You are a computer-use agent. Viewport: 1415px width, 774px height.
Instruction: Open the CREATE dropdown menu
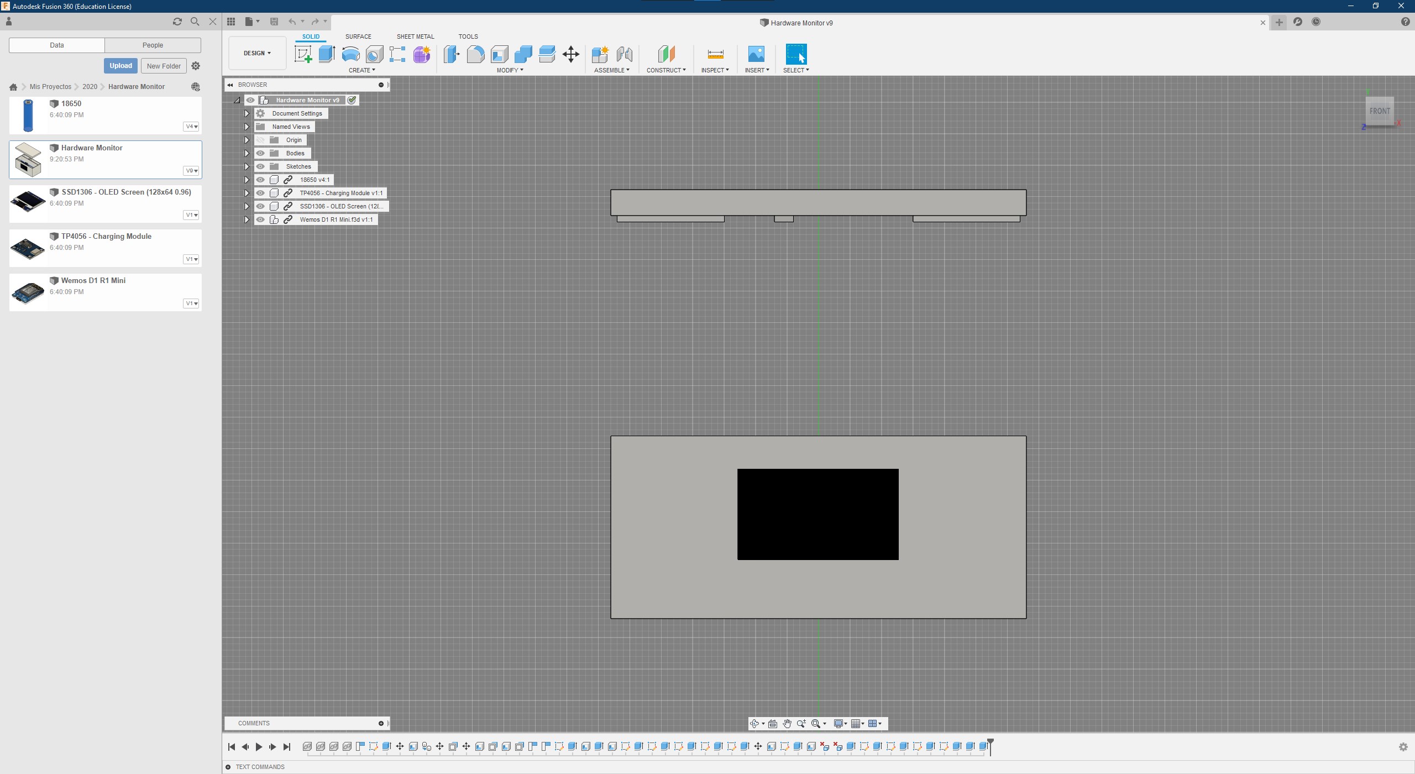tap(361, 70)
